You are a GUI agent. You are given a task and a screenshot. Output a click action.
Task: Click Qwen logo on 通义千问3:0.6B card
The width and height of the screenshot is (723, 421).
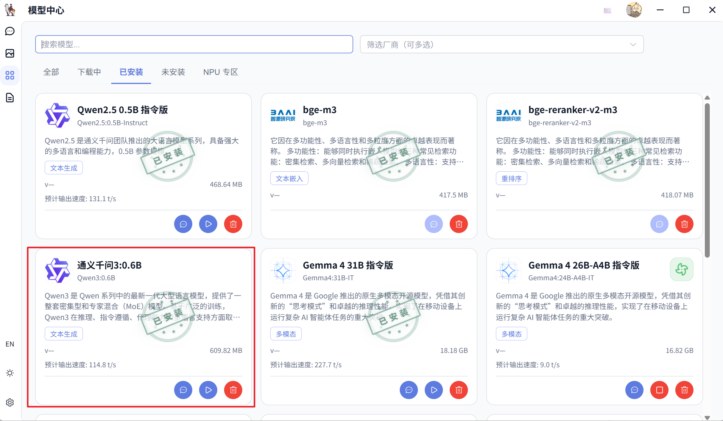[x=57, y=270]
